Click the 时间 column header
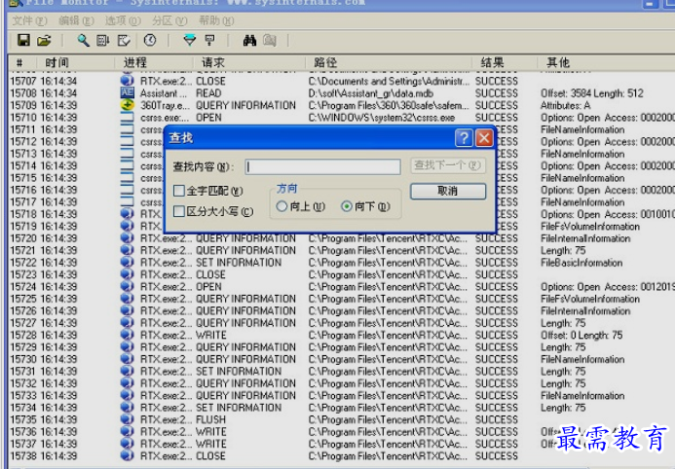Screen dimensions: 675x469 click(x=75, y=62)
